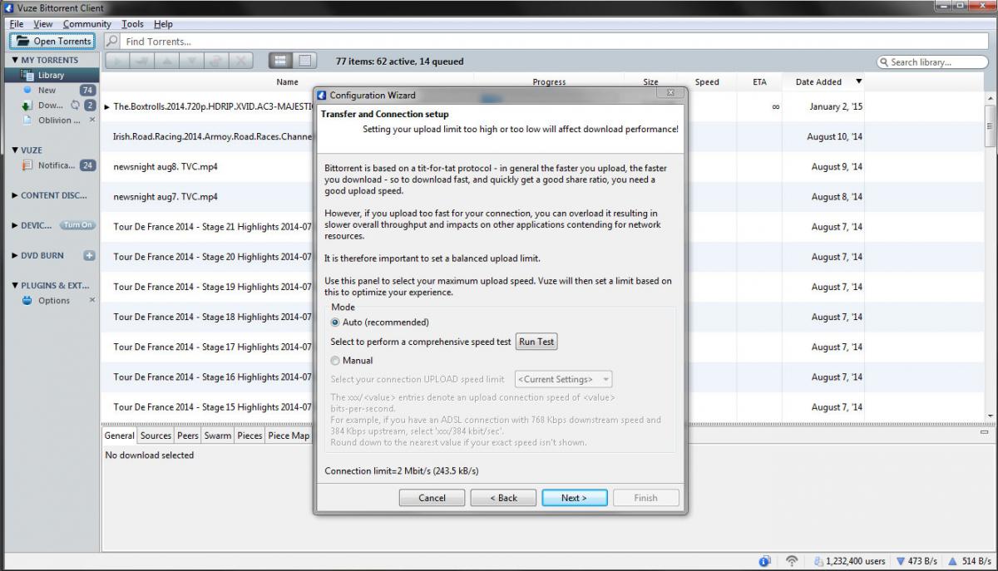Collapse the PLUGINS & EXT... section

click(15, 285)
